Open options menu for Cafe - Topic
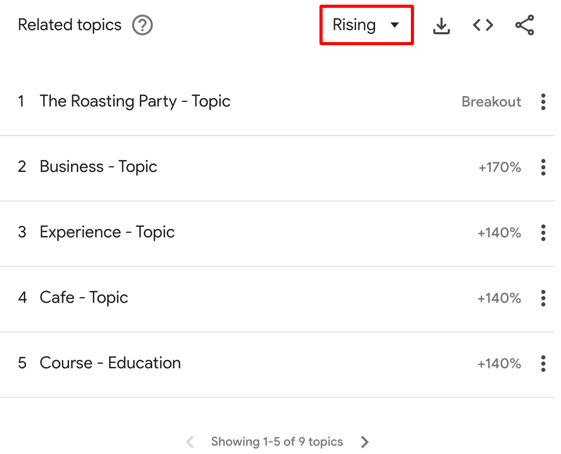Image resolution: width=561 pixels, height=454 pixels. click(543, 298)
